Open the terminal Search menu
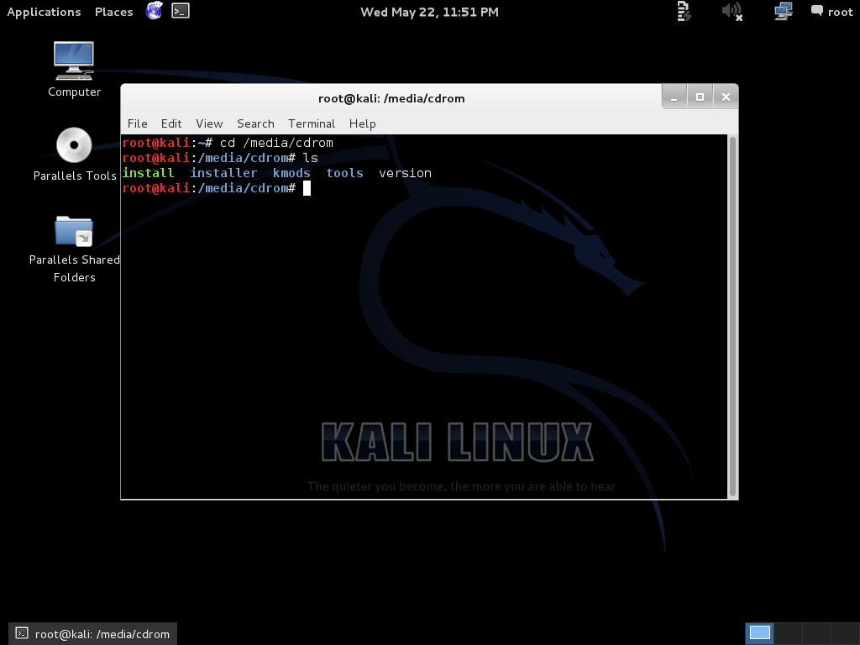 pyautogui.click(x=255, y=124)
